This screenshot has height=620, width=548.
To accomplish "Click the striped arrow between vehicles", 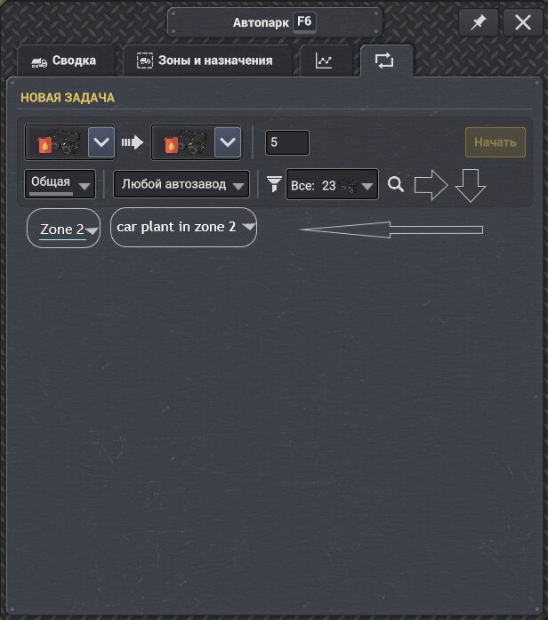I will [133, 142].
